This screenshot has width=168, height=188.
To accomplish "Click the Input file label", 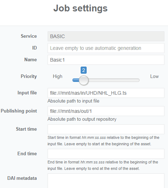I will point(27,93).
